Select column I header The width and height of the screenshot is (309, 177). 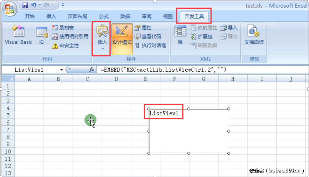[x=262, y=79]
